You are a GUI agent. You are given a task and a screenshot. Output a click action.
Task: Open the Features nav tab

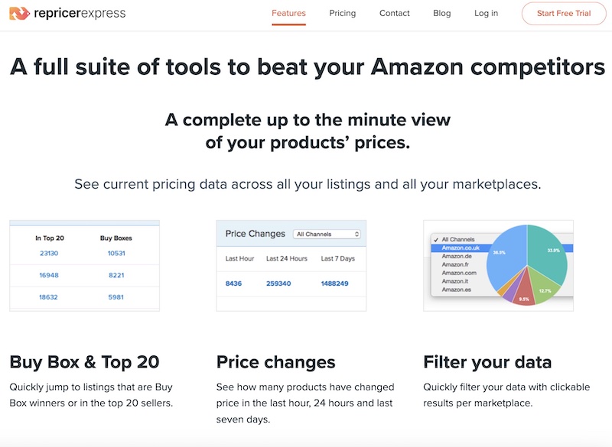288,13
